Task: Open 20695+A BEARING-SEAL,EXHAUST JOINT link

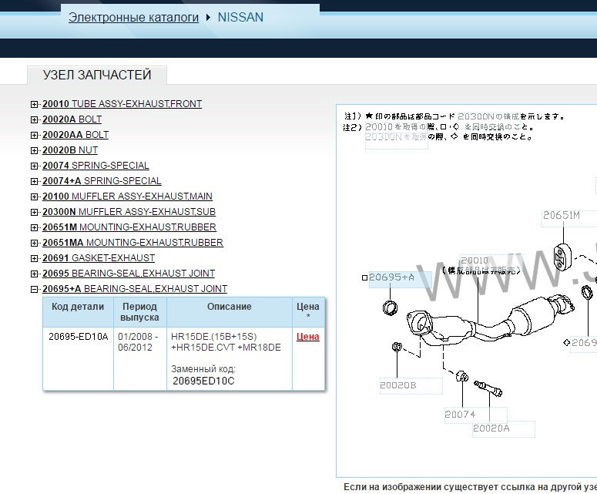Action: pyautogui.click(x=135, y=289)
